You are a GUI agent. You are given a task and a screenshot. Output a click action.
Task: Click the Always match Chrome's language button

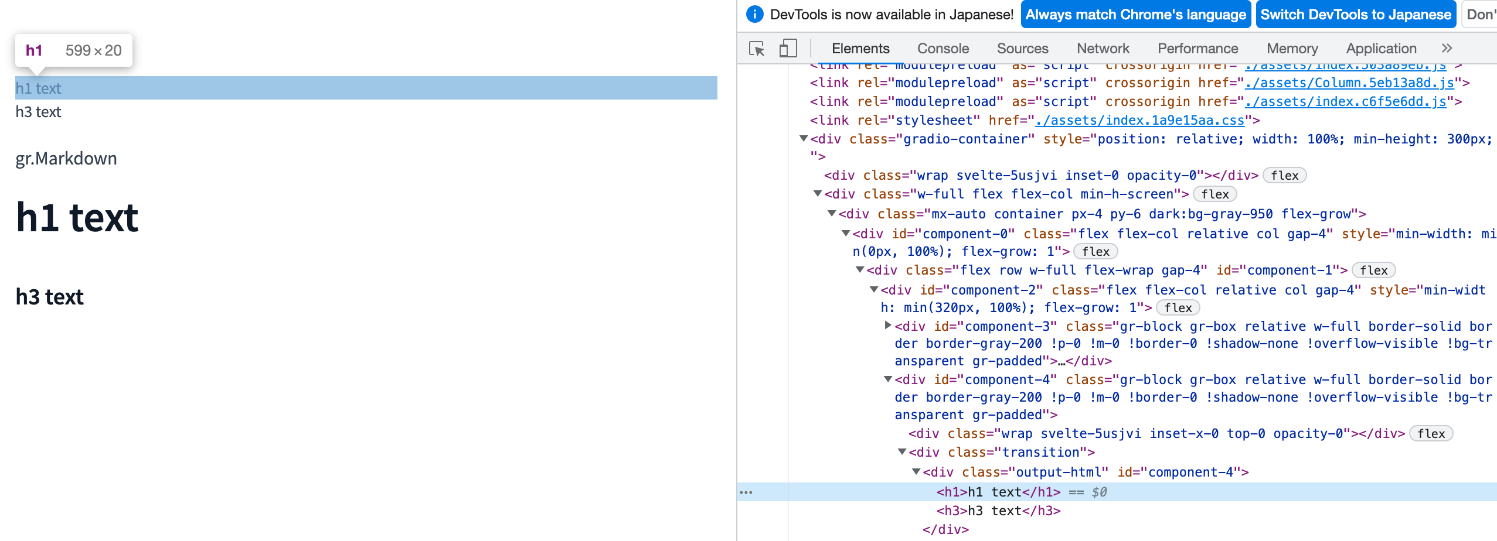[x=1135, y=14]
